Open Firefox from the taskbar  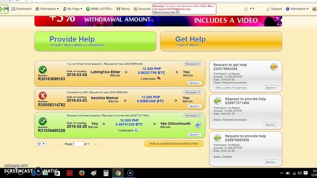click(x=82, y=173)
